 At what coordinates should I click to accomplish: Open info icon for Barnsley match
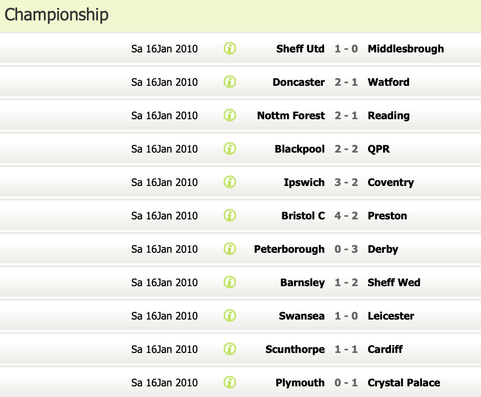click(230, 282)
